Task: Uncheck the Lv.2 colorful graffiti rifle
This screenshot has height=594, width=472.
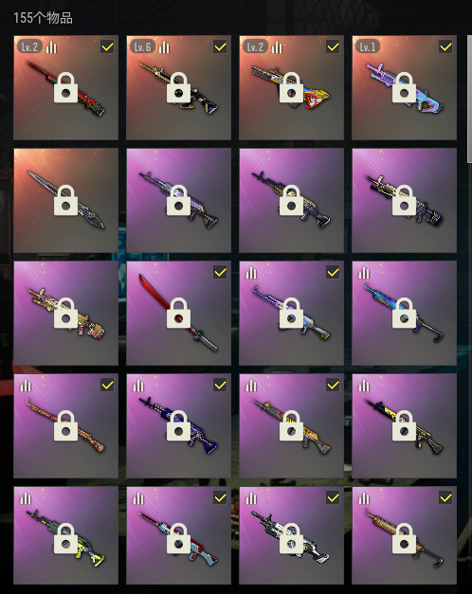Action: (333, 47)
